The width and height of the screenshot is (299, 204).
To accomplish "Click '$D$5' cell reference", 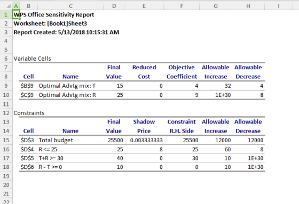I will pyautogui.click(x=27, y=158).
